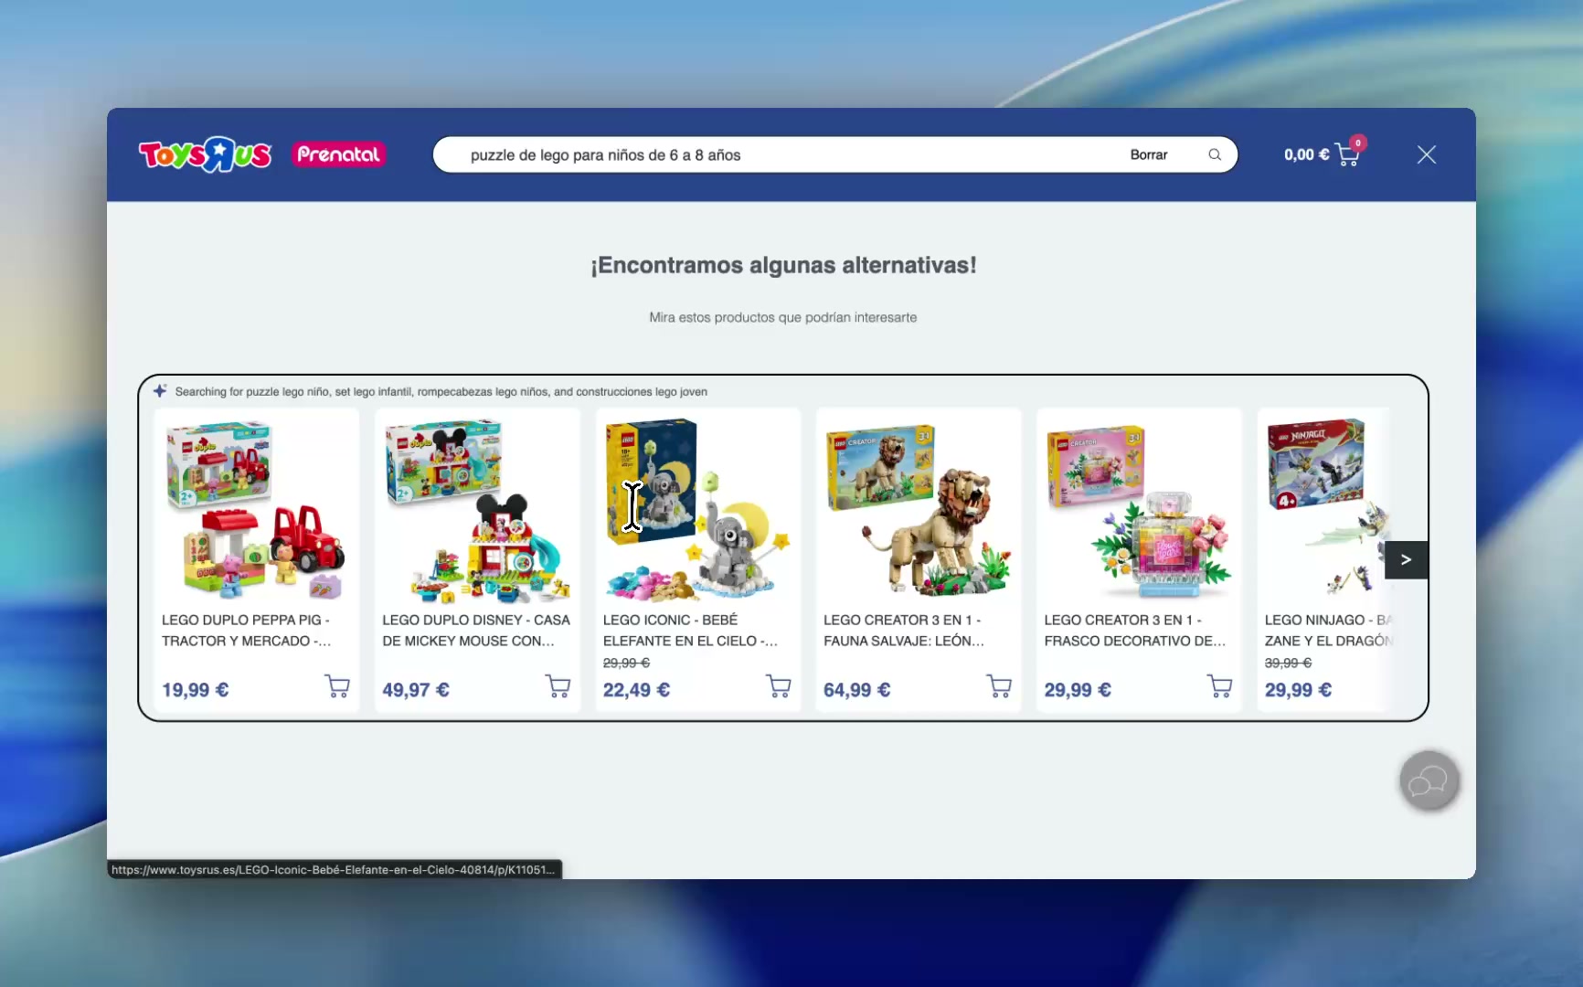Open LEGO NINJAGO ZANE Y EL DRAGÓN title
Screen dimensions: 1583x987
click(1328, 631)
